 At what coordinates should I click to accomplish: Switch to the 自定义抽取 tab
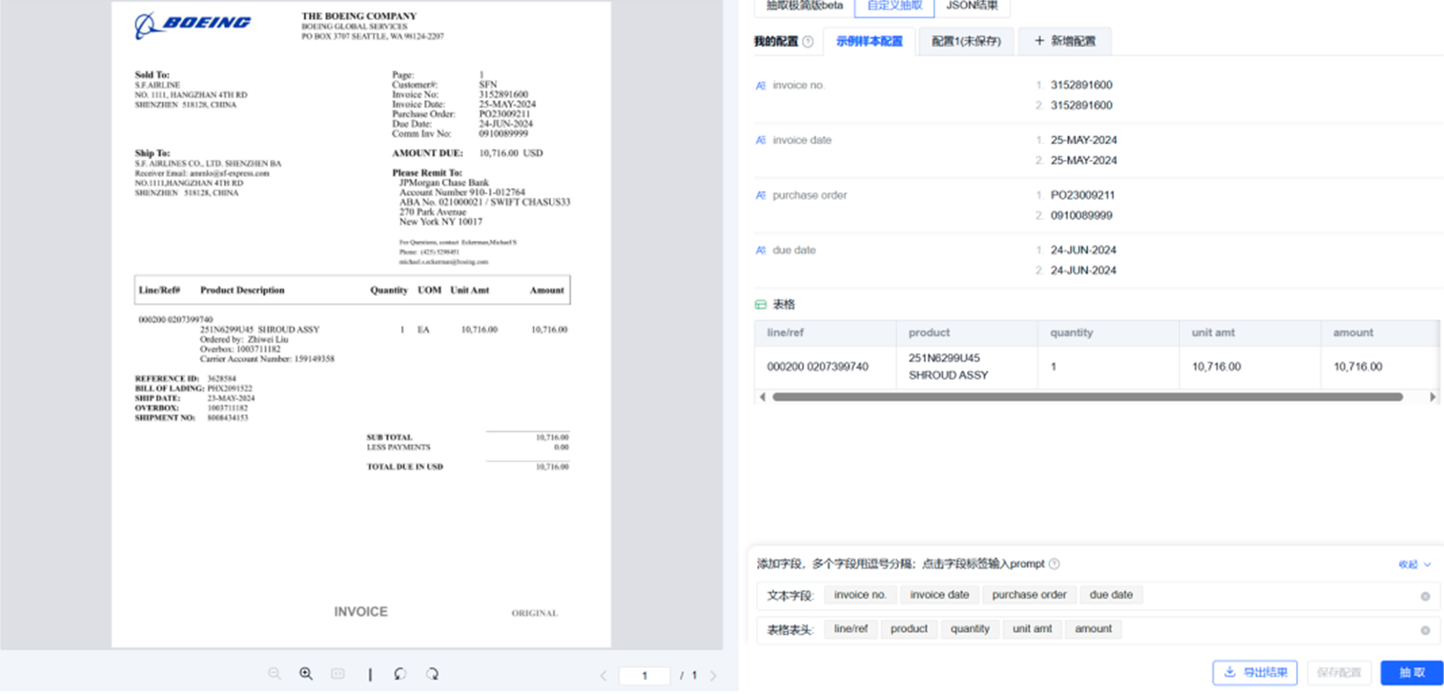[894, 7]
